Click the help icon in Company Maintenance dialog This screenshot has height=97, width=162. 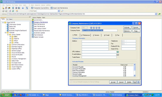[139, 82]
